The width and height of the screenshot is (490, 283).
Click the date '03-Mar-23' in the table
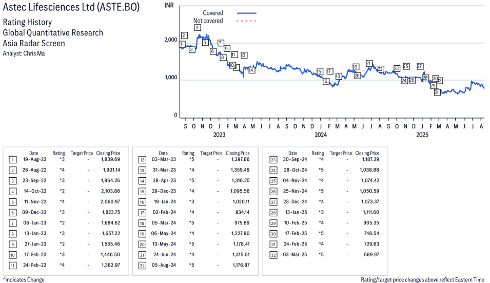tap(164, 159)
